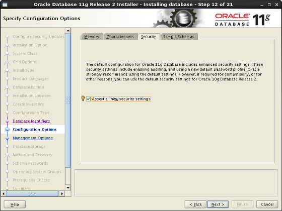Viewport: 282px width, 211px height.
Task: Click the Installation Option step label
Action: [30, 45]
